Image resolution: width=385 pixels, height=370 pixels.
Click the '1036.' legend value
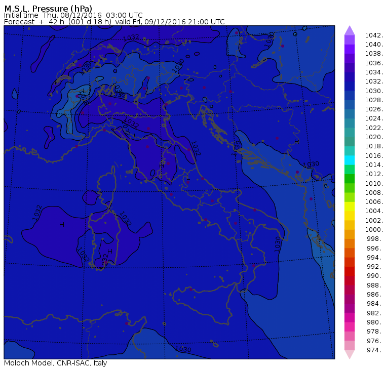(x=374, y=63)
